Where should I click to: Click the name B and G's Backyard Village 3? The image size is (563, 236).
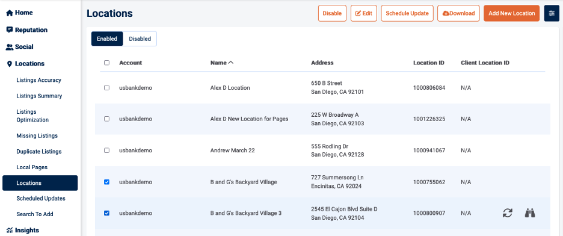246,213
